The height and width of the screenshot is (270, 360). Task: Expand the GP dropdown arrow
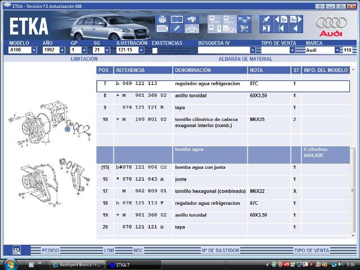click(84, 50)
